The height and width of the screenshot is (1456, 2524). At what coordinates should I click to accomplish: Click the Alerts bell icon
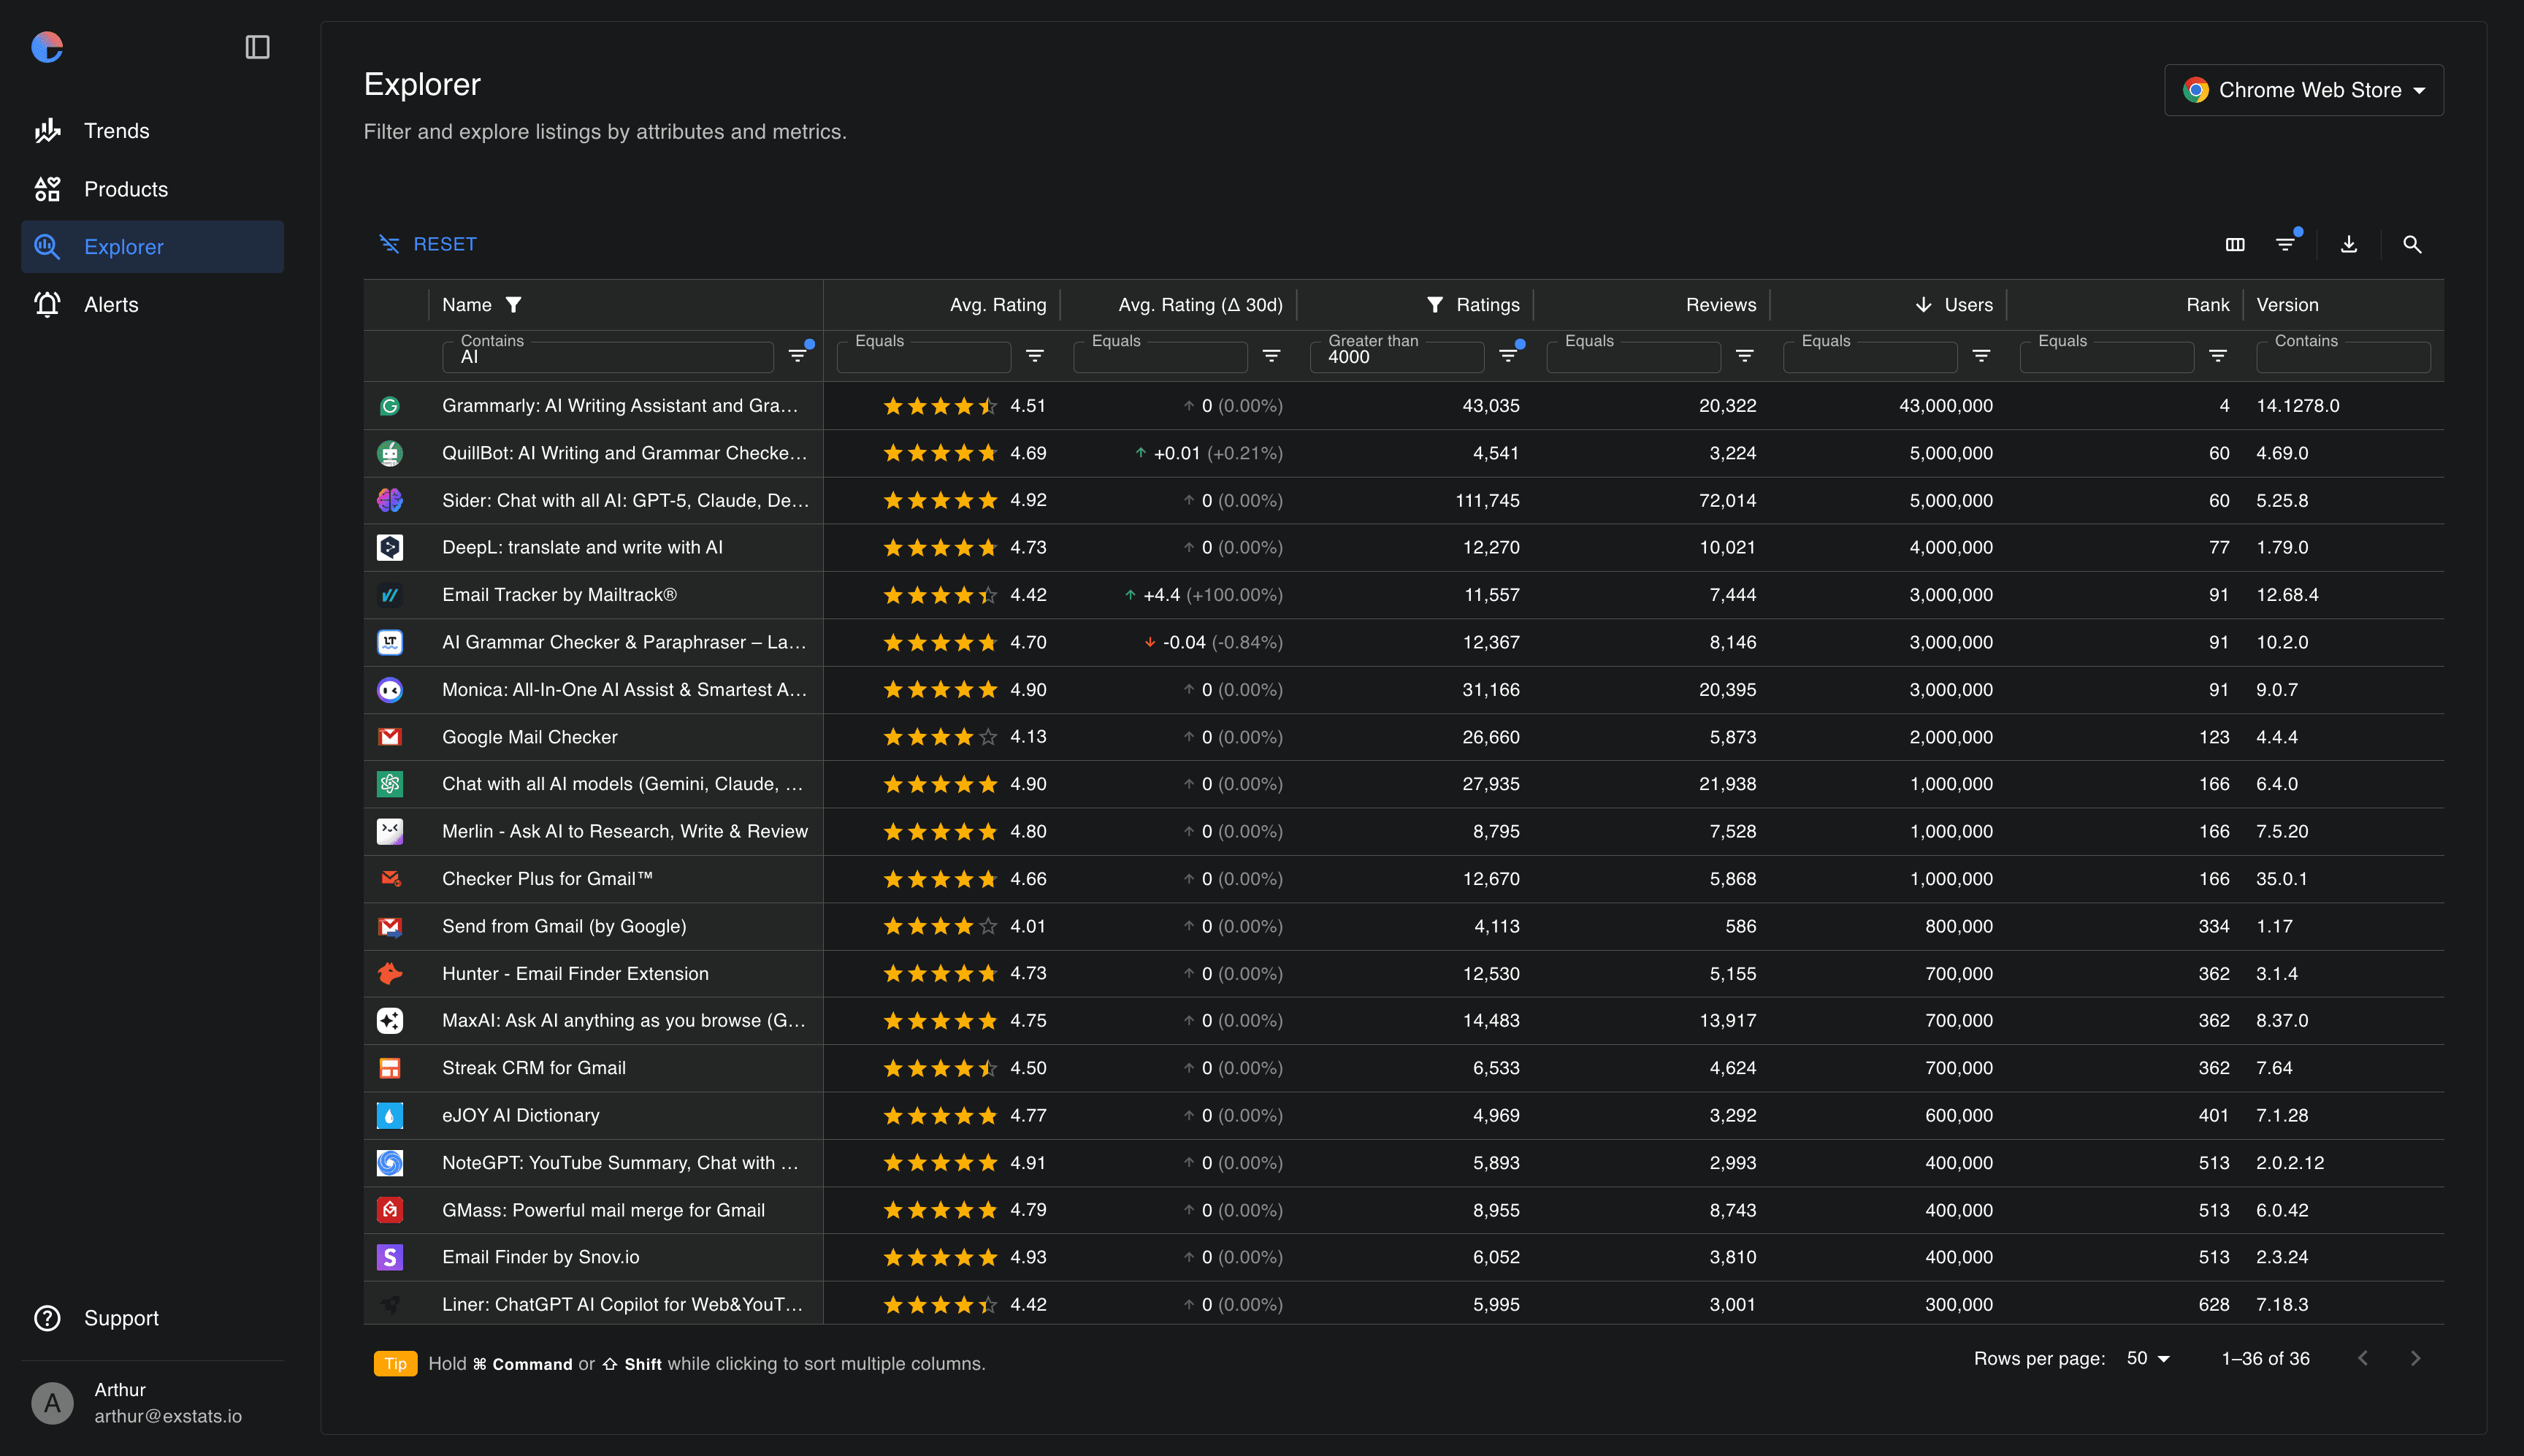click(x=48, y=304)
